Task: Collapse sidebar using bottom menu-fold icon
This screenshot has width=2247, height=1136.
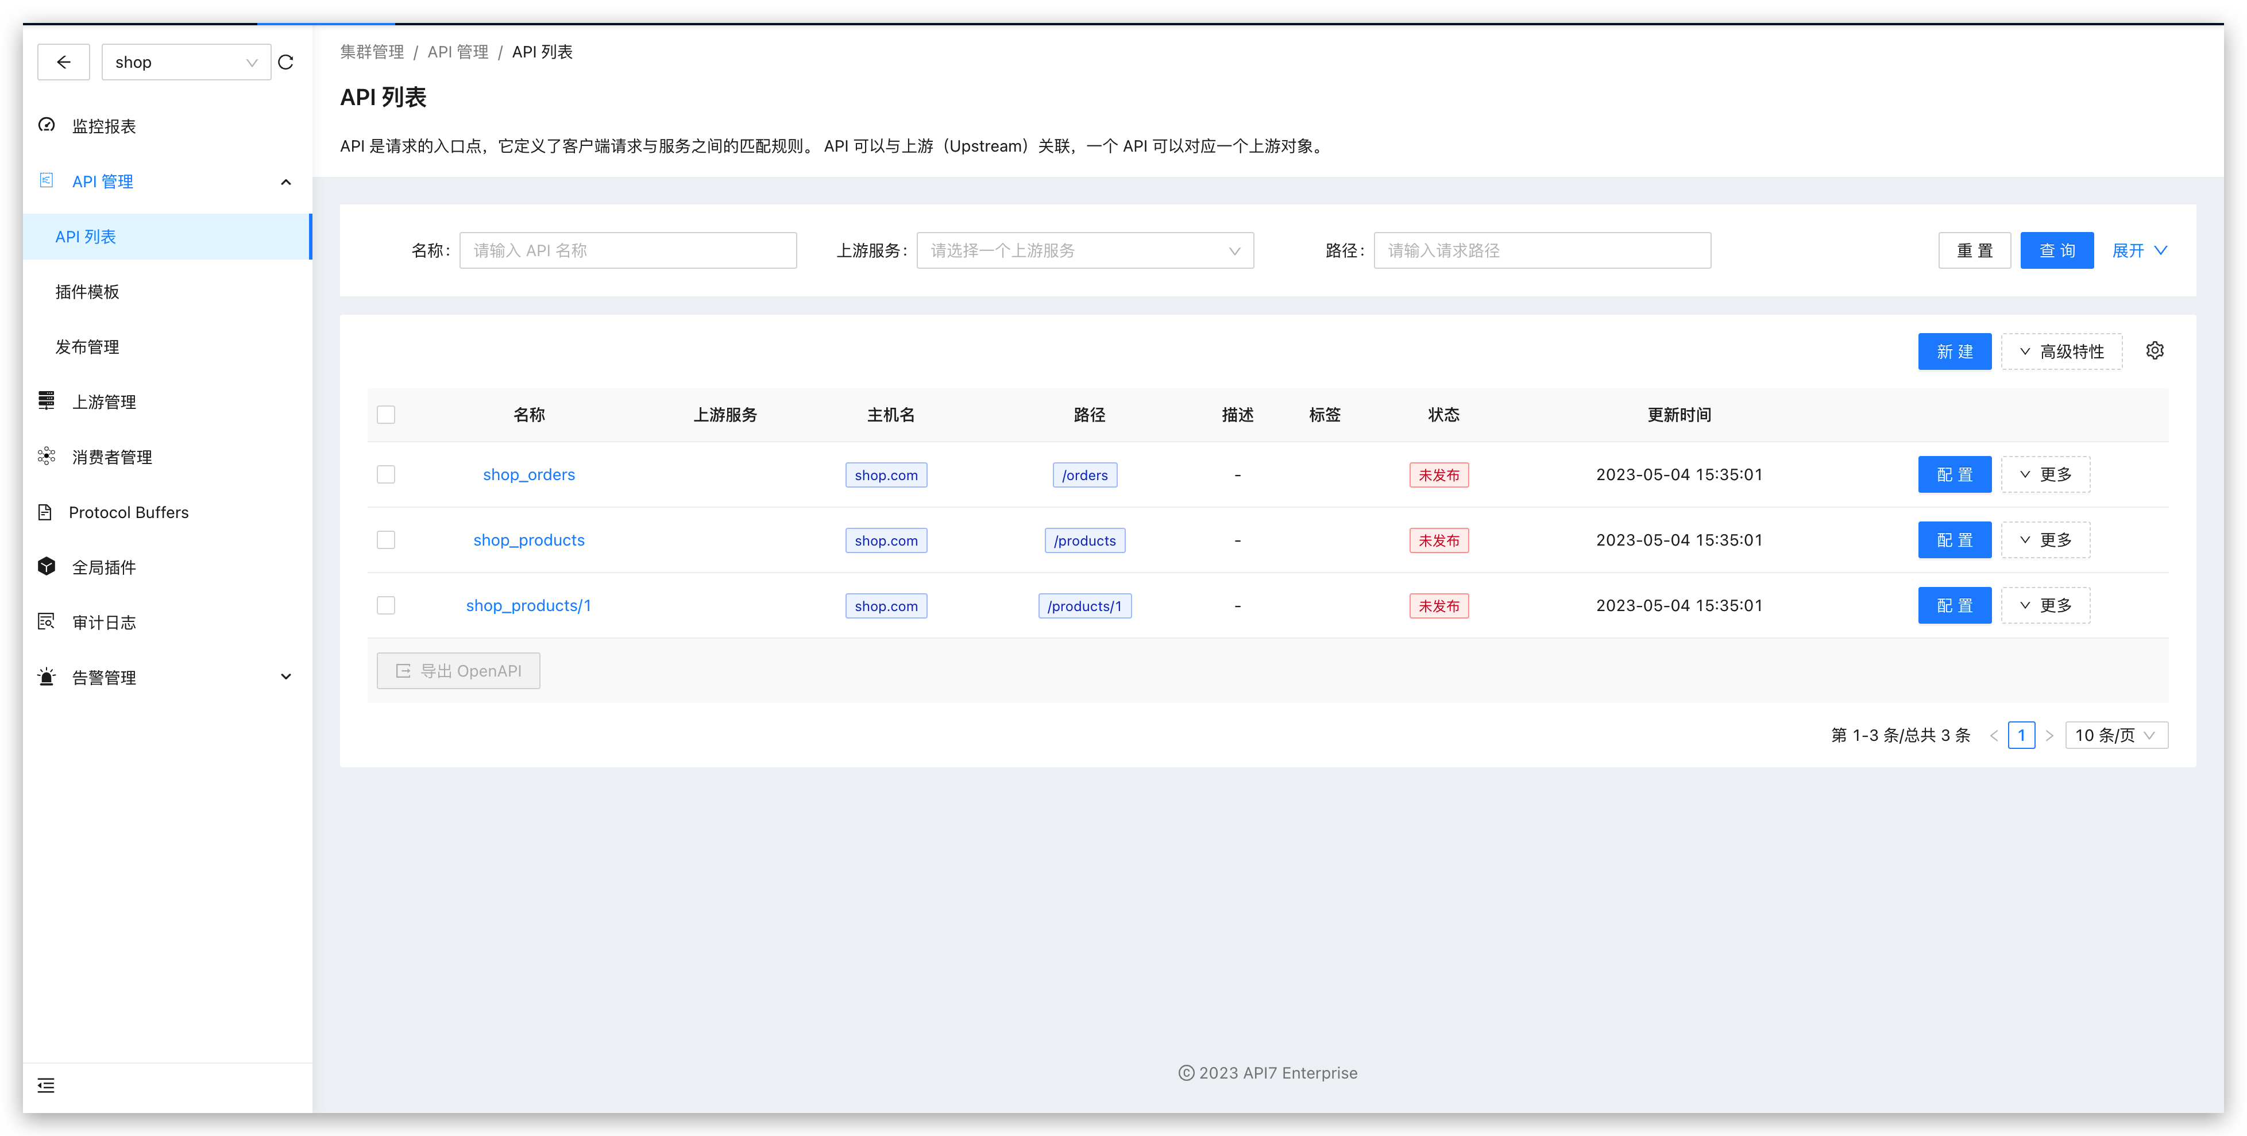Action: [46, 1085]
